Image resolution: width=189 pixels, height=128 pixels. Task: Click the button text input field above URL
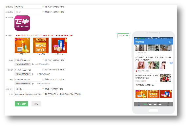click(x=28, y=89)
